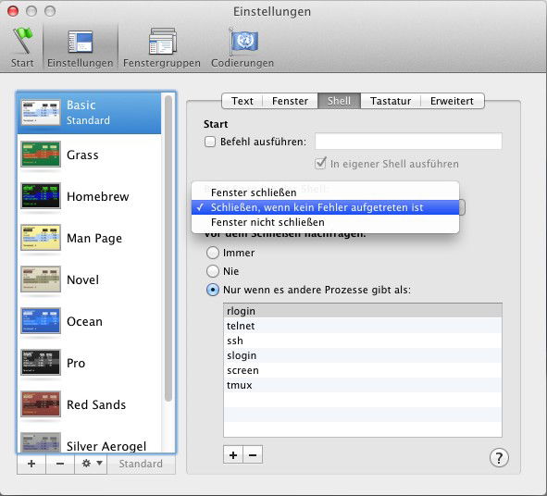Switch to the Erweitert tab
547x496 pixels.
point(452,101)
